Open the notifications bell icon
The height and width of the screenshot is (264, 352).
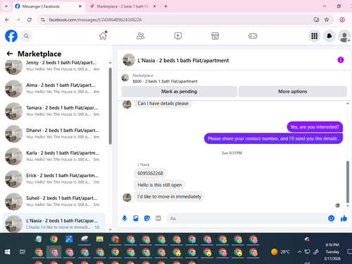[329, 36]
